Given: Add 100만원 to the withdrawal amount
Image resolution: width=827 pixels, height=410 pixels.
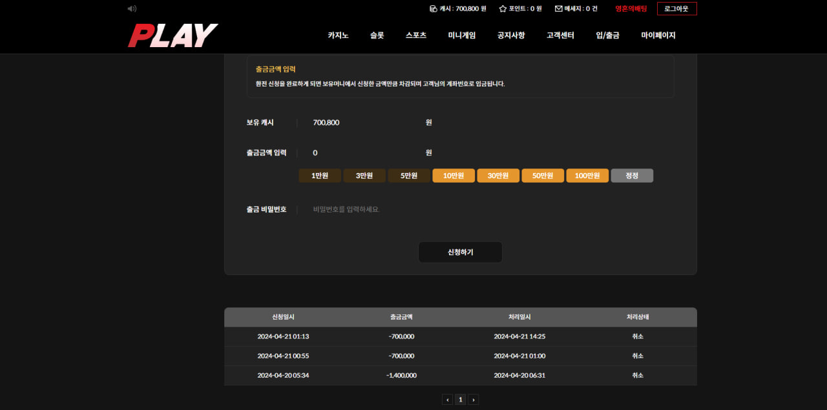Looking at the screenshot, I should [x=587, y=176].
